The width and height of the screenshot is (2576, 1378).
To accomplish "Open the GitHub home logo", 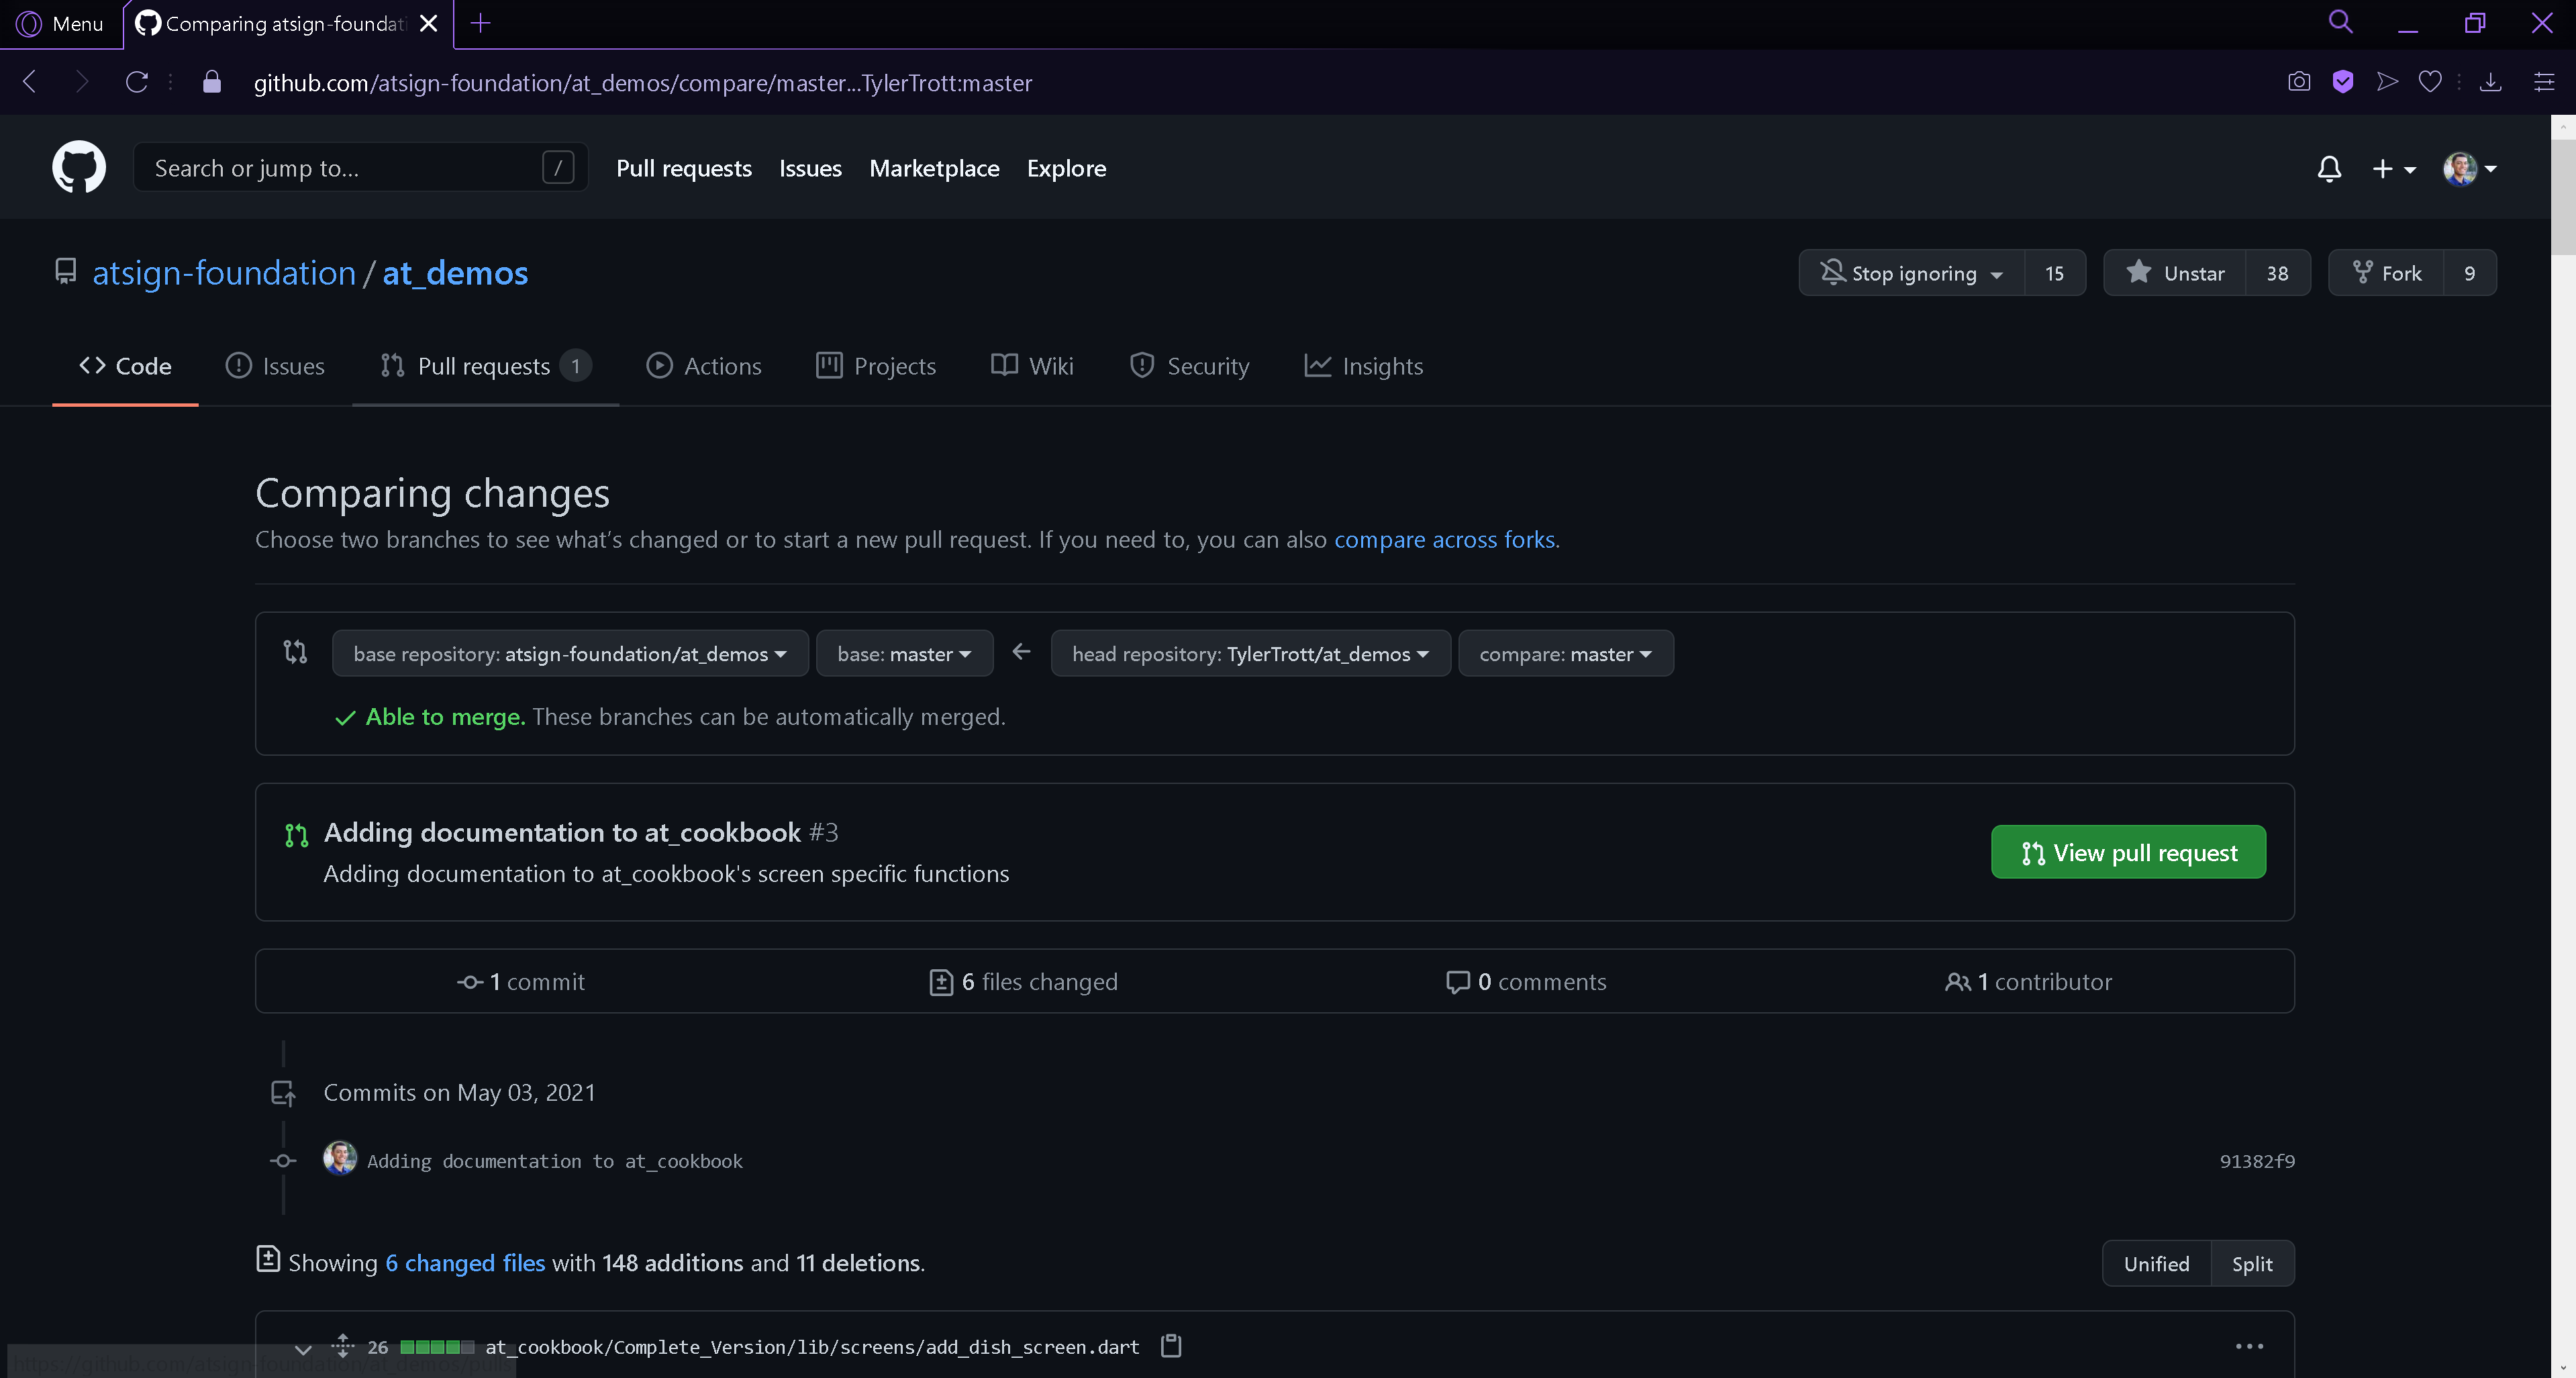I will [79, 167].
